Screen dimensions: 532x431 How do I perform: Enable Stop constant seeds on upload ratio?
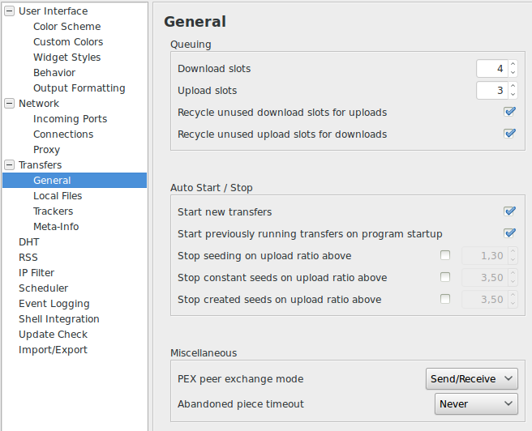[444, 277]
